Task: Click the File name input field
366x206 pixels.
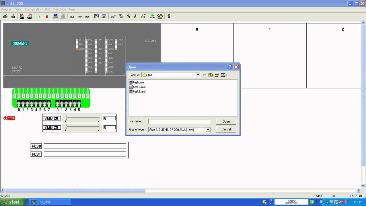Action: tap(179, 122)
